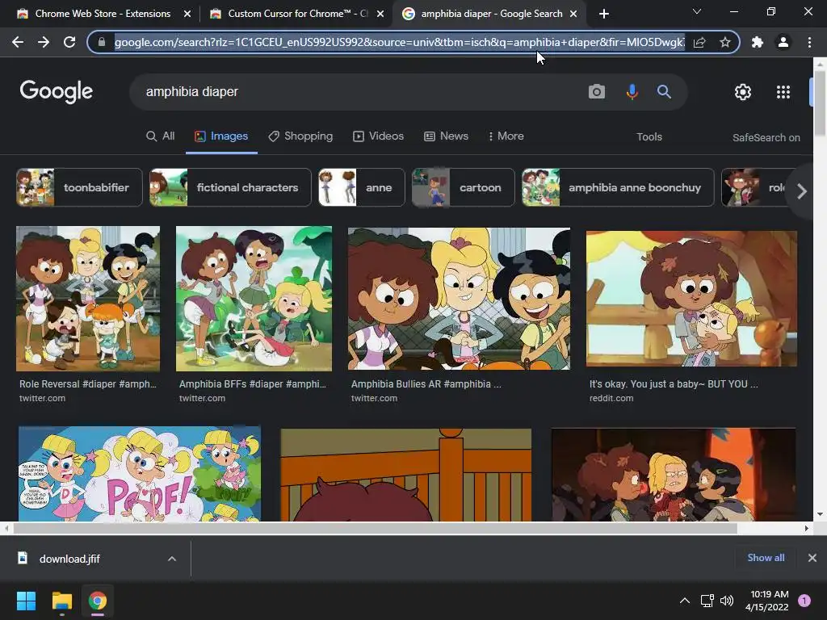Click the Chrome taskbar icon
The height and width of the screenshot is (620, 827).
click(98, 601)
